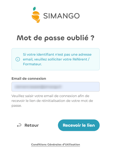Click the empty right side of the email field
The height and width of the screenshot is (158, 114).
pyautogui.click(x=81, y=87)
